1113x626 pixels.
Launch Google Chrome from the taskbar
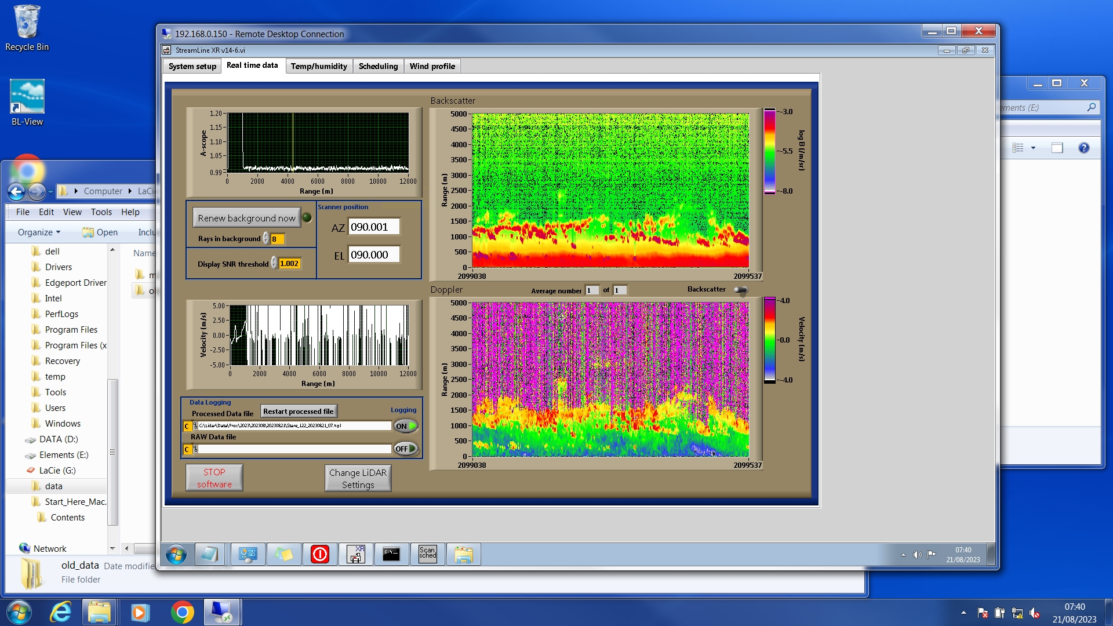tap(182, 612)
